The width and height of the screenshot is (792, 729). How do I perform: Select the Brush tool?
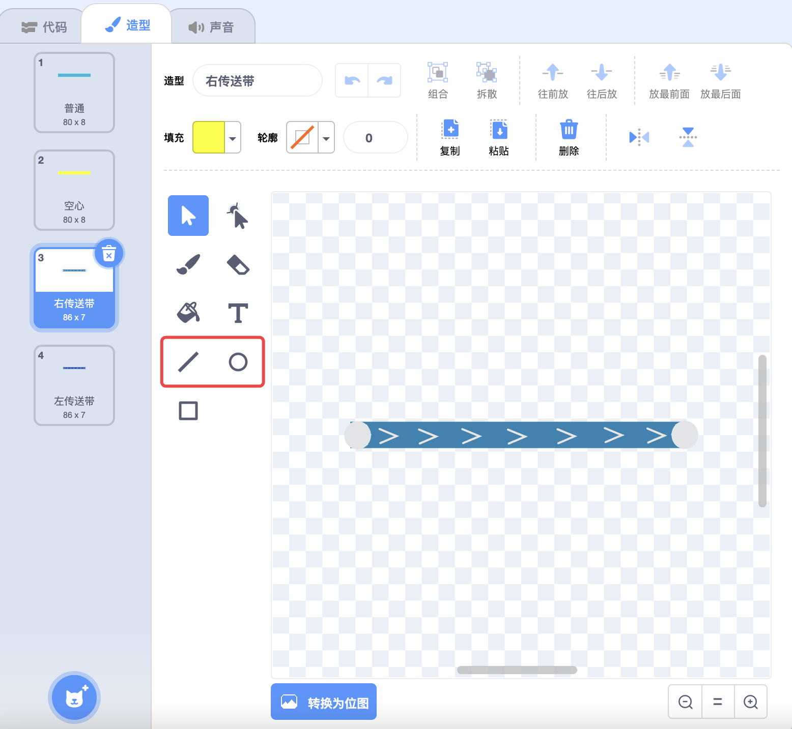pyautogui.click(x=188, y=264)
